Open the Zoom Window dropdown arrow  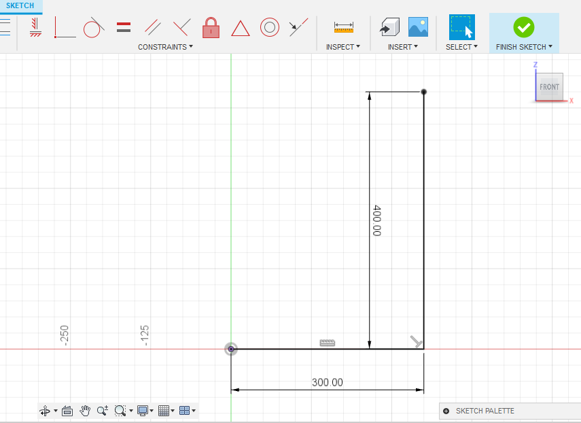[131, 411]
